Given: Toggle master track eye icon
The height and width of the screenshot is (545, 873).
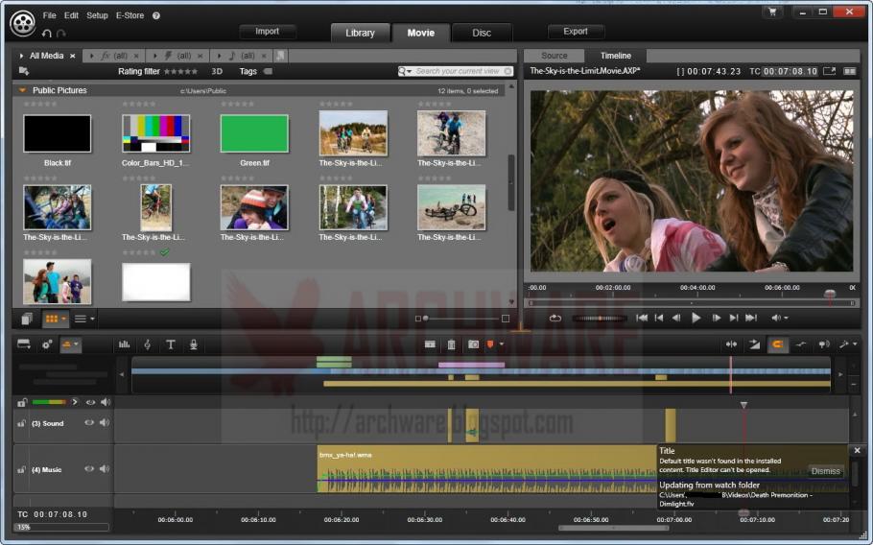Looking at the screenshot, I should pyautogui.click(x=90, y=402).
